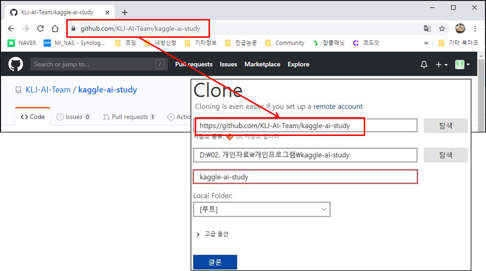
Task: Open the notifications bell
Action: 424,64
